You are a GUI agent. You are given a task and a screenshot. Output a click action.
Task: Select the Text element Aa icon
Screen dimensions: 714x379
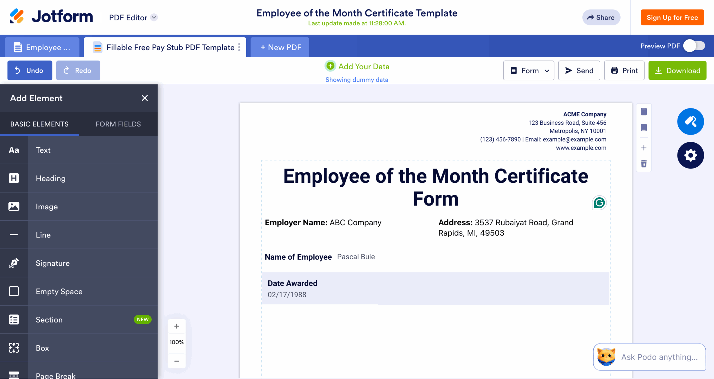click(x=14, y=150)
